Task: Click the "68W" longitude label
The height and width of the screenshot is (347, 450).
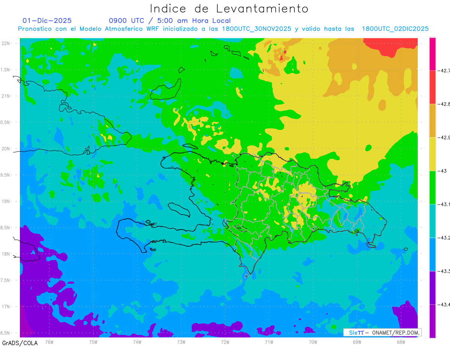Action: tap(400, 341)
